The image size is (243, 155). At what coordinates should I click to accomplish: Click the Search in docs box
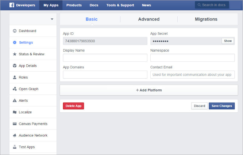[212, 5]
